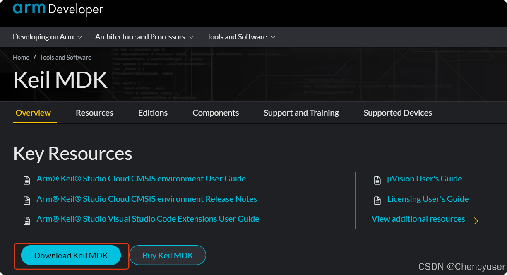Click yellow arrow next to View additional resources
Image resolution: width=507 pixels, height=275 pixels.
pos(476,221)
